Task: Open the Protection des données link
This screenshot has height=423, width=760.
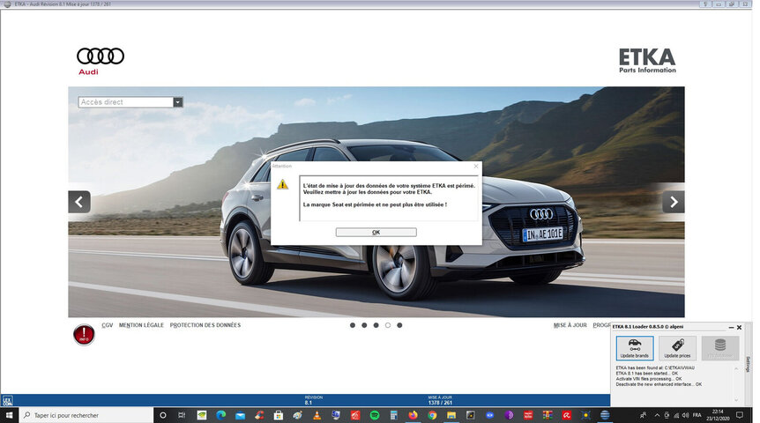Action: tap(205, 325)
